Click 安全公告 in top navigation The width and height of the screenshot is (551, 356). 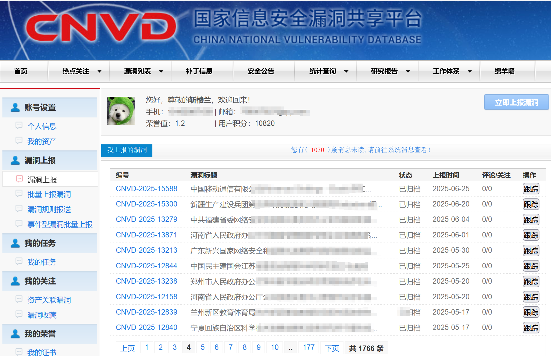click(261, 71)
